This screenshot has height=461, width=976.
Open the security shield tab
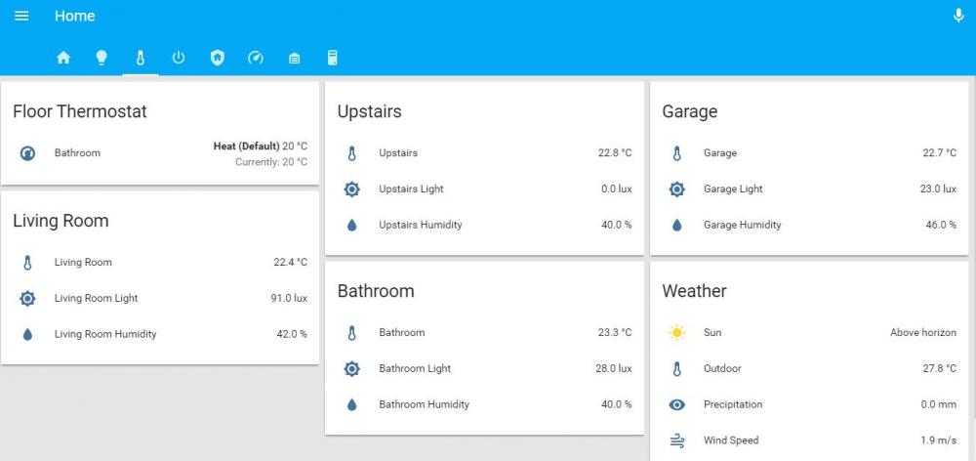click(x=217, y=58)
